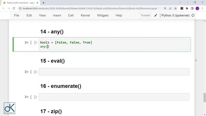
Task: Select the In [ ] prompt of eval() cell
Action: tap(31, 72)
